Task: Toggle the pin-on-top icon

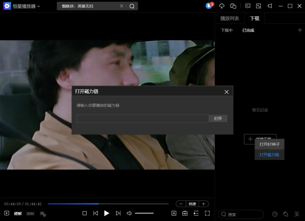Action: click(270, 6)
